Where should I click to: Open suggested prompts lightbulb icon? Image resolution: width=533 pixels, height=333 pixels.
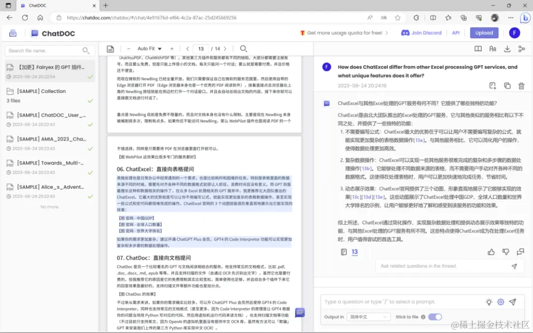[489, 302]
